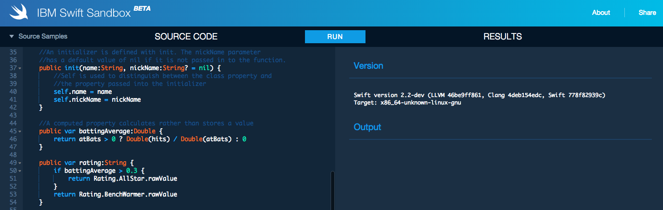Click the 'return atBats > 0' code line
Screen dimensions: 663x210
coord(150,139)
